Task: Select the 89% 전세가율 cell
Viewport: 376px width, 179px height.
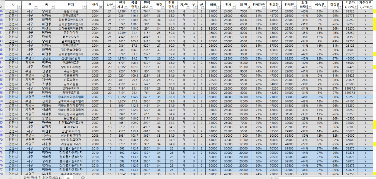Action: [x=258, y=54]
